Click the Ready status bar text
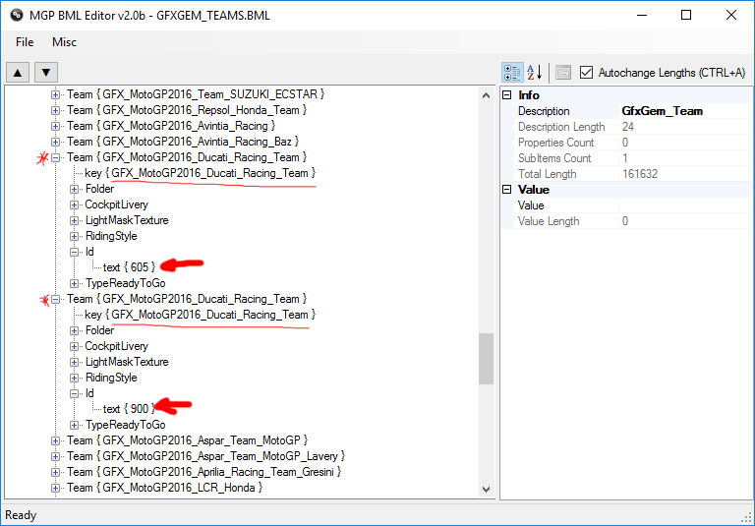This screenshot has width=755, height=526. pos(21,515)
